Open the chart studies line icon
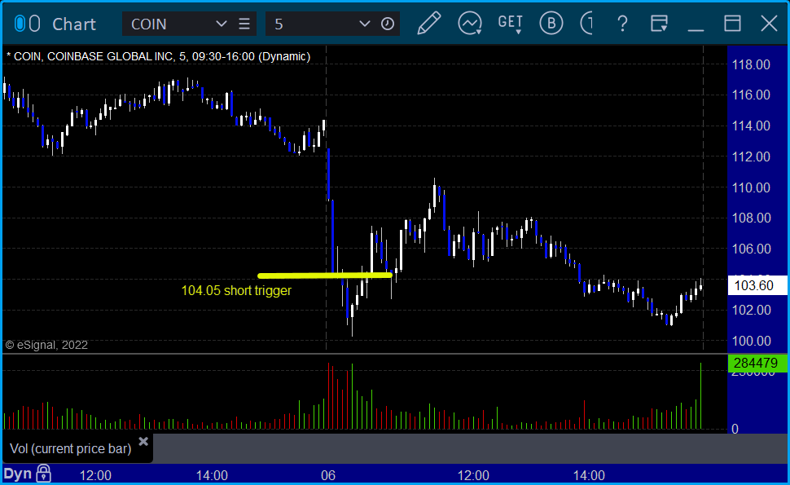This screenshot has width=790, height=485. pyautogui.click(x=470, y=24)
